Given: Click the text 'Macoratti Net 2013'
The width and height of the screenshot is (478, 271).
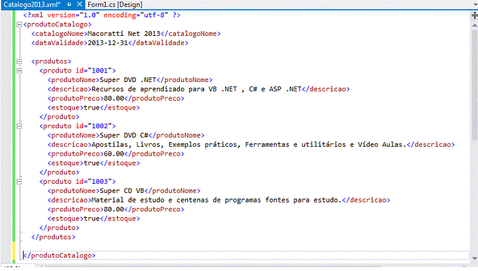Looking at the screenshot, I should click(123, 33).
